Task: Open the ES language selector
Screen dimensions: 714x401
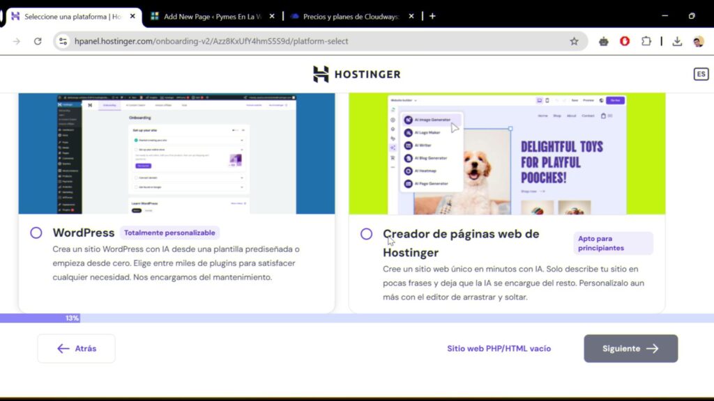Action: [701, 74]
